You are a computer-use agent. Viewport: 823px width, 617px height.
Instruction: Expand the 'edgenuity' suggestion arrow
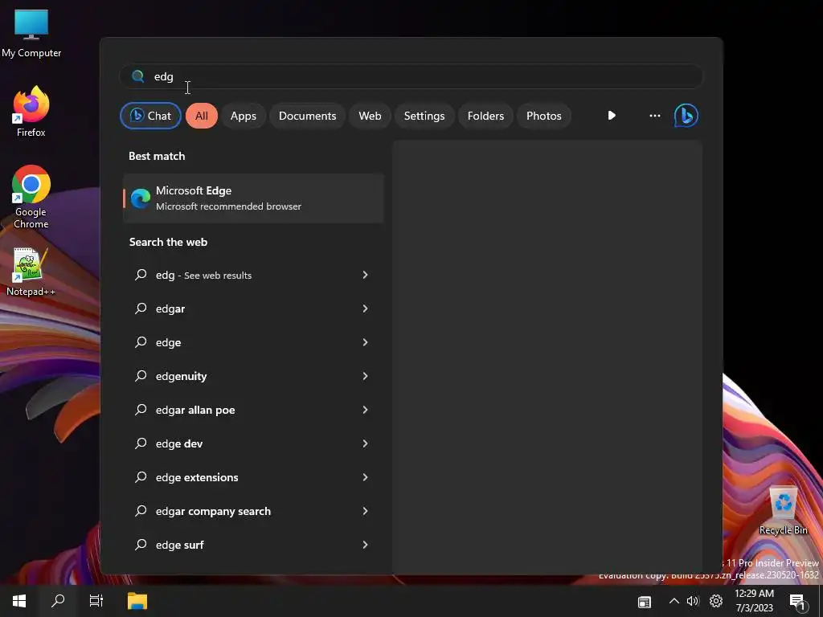[366, 376]
